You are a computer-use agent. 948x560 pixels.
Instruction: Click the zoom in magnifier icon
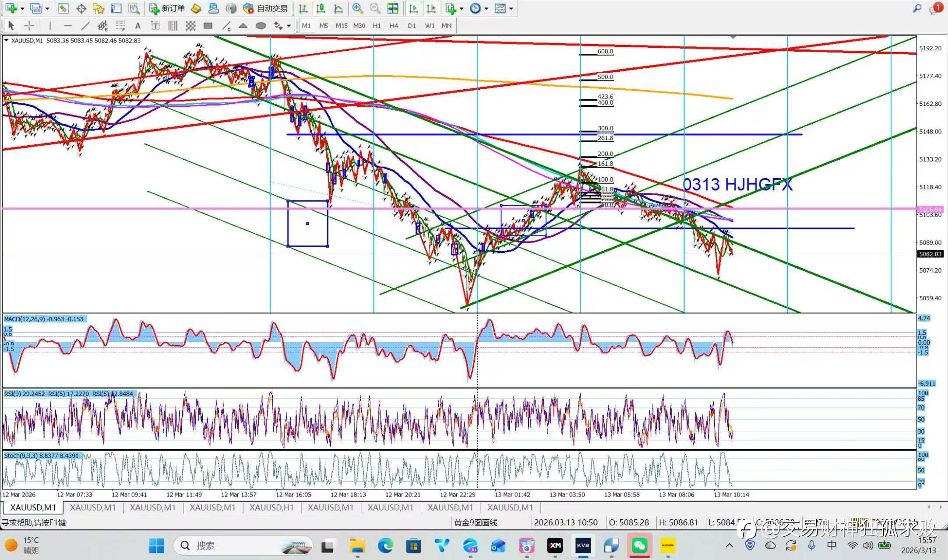(357, 8)
